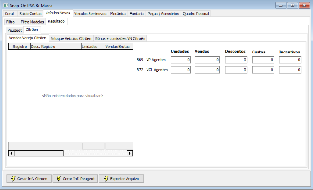
Task: Click the 'B69 - VP Agentes' label
Action: point(151,60)
